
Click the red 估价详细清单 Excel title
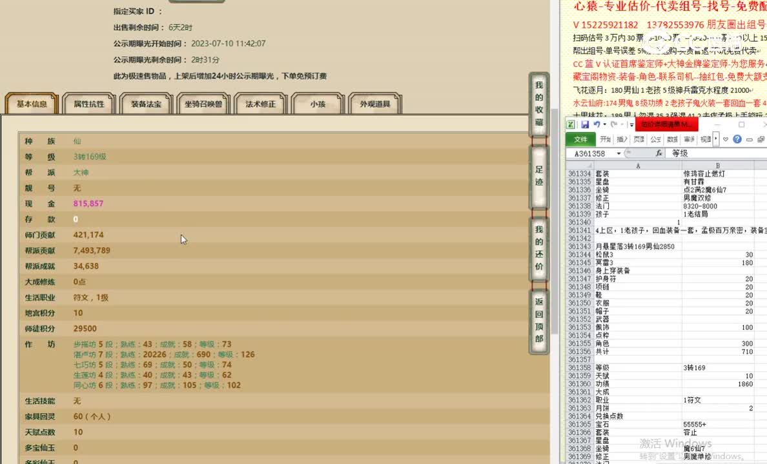point(666,124)
